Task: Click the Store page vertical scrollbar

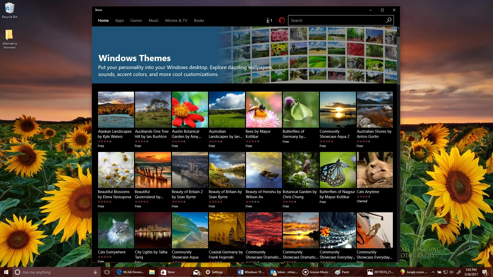Action: [399, 61]
